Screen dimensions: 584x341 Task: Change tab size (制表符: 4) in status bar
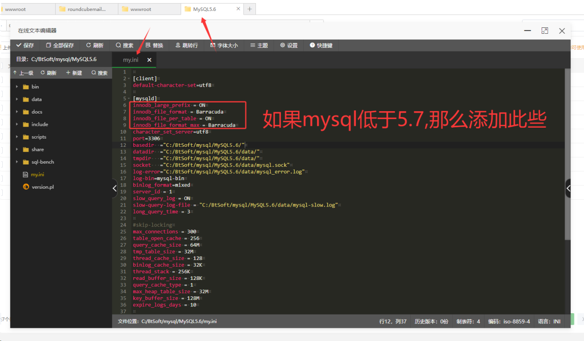coord(468,321)
